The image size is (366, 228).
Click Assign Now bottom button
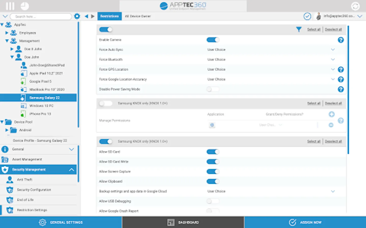(x=305, y=222)
